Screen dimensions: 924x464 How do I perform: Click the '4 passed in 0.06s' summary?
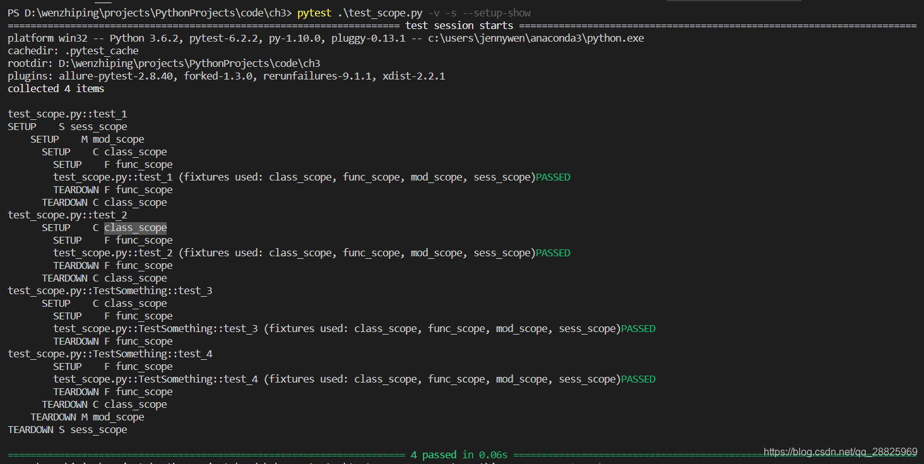(x=459, y=455)
